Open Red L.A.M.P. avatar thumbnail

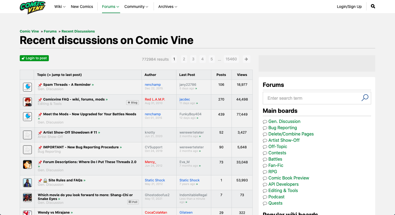(27, 102)
